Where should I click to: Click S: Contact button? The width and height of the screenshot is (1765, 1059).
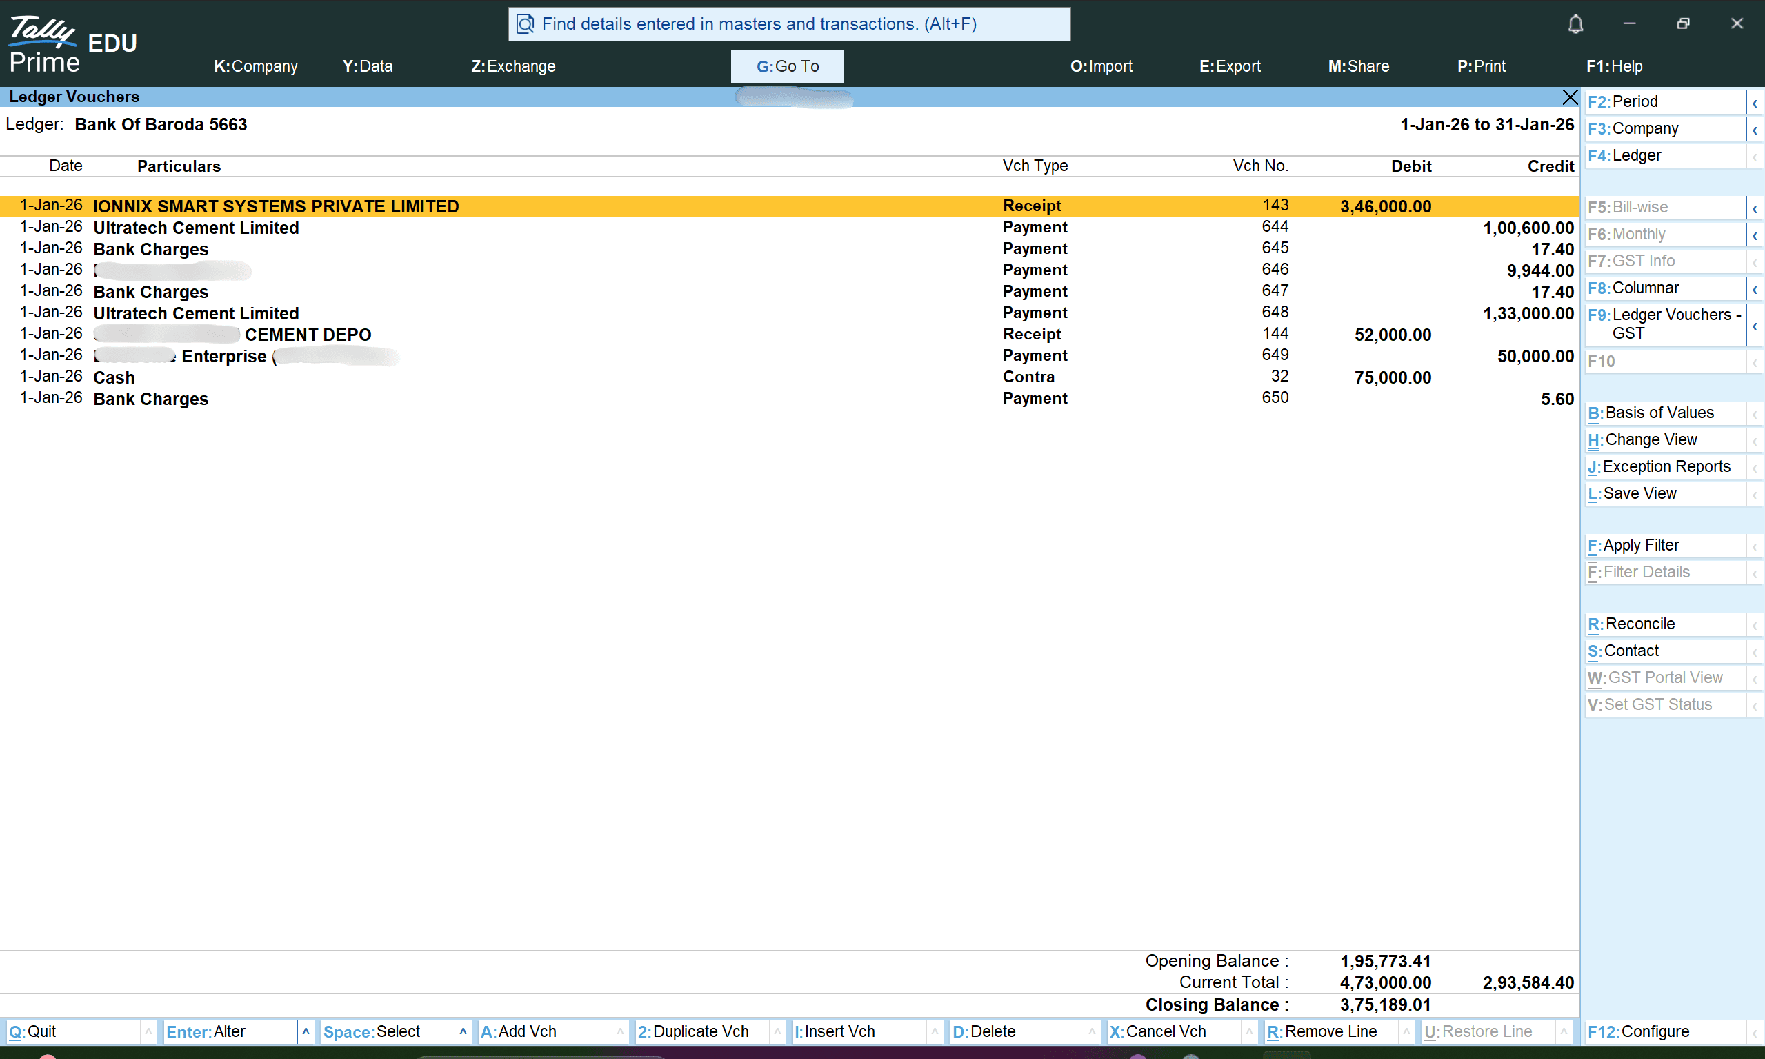point(1665,651)
